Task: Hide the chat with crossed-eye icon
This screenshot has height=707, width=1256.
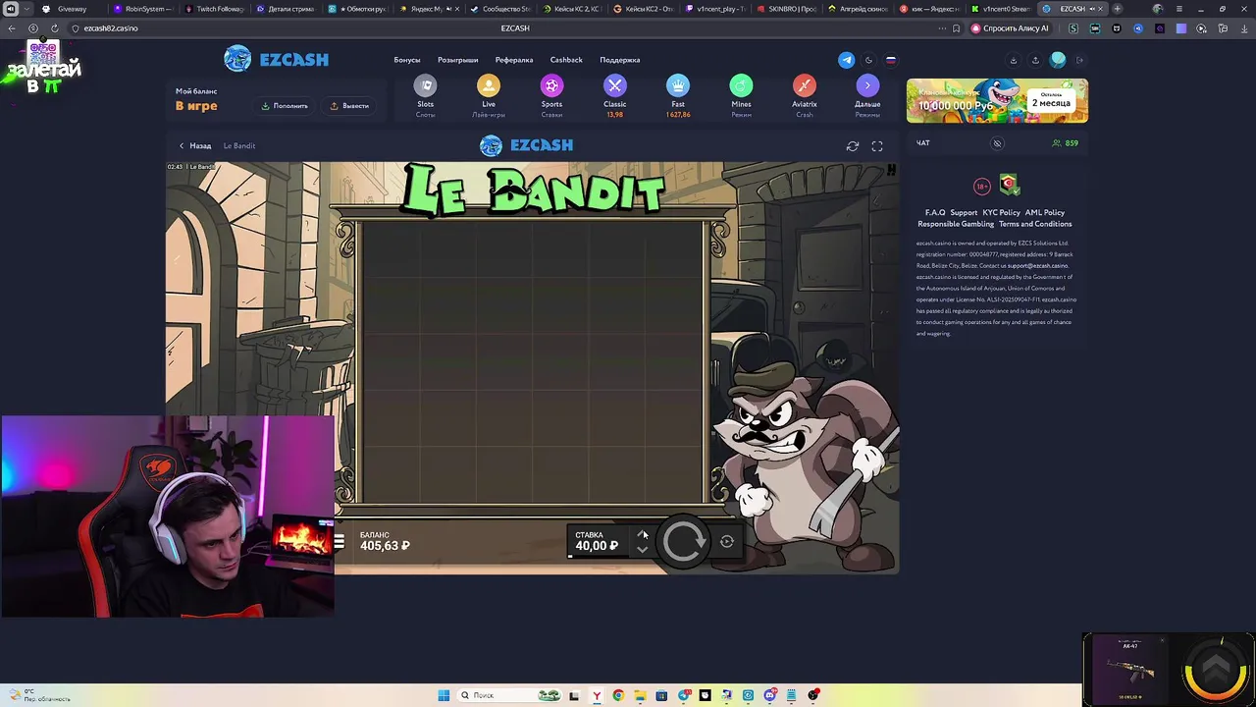Action: point(997,143)
